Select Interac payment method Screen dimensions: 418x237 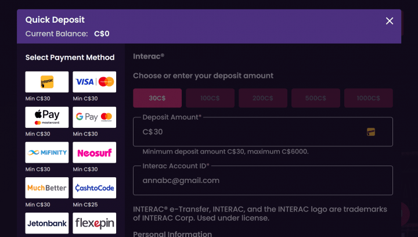click(x=47, y=82)
